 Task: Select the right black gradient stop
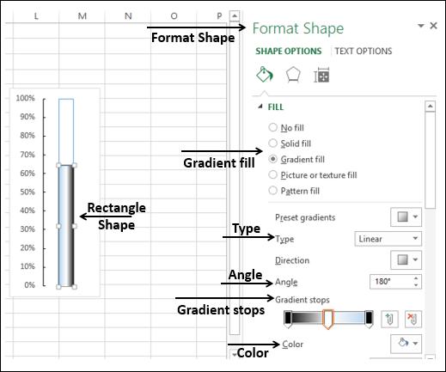point(369,319)
